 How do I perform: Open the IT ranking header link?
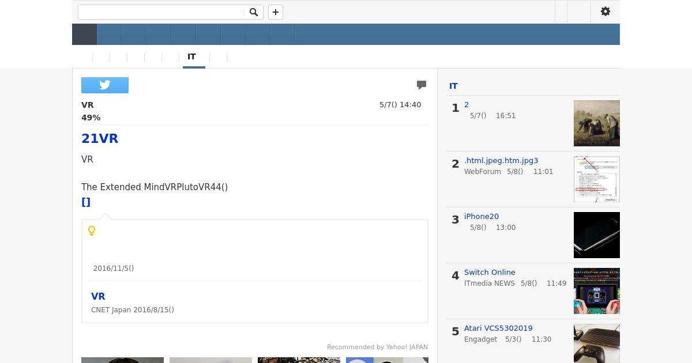453,86
